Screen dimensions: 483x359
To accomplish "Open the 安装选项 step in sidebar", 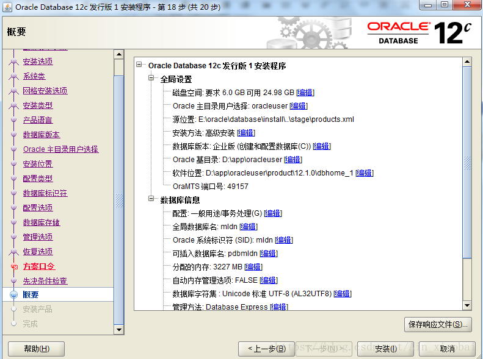I will pos(38,62).
